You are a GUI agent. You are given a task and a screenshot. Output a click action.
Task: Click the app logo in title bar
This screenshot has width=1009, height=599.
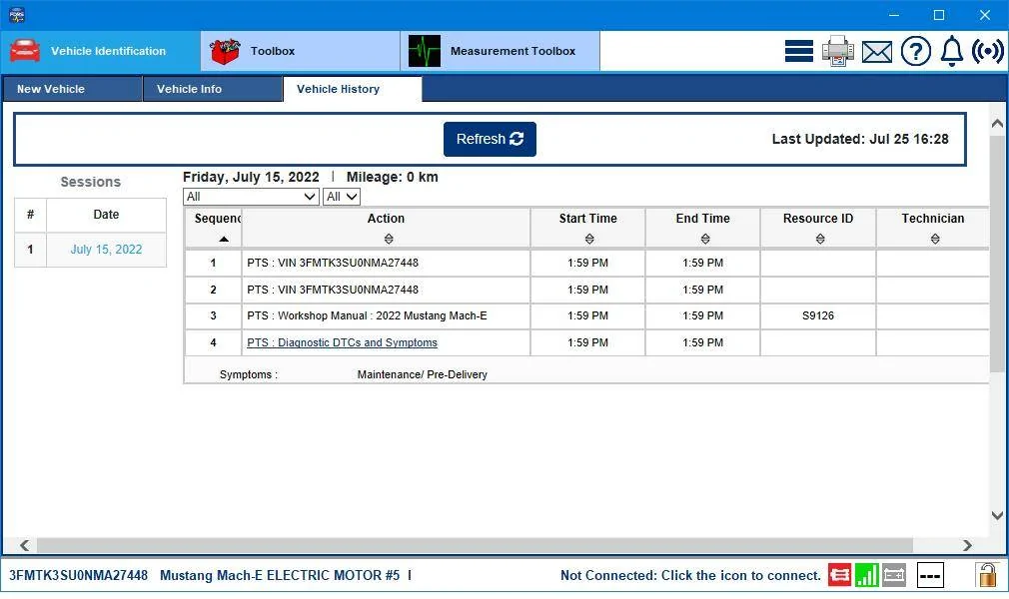coord(16,14)
